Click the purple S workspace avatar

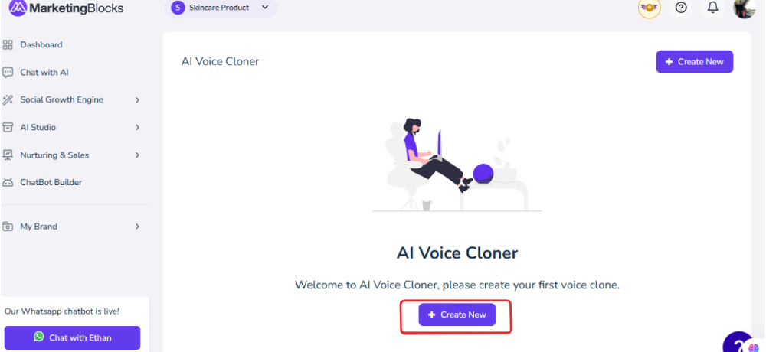click(x=178, y=8)
